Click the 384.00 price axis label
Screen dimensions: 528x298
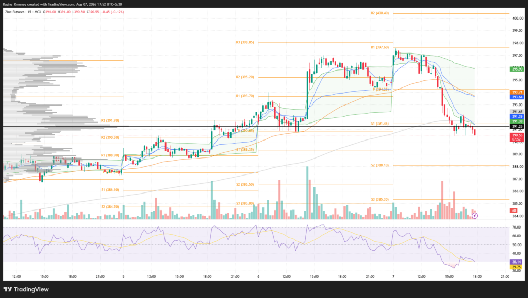point(518,216)
